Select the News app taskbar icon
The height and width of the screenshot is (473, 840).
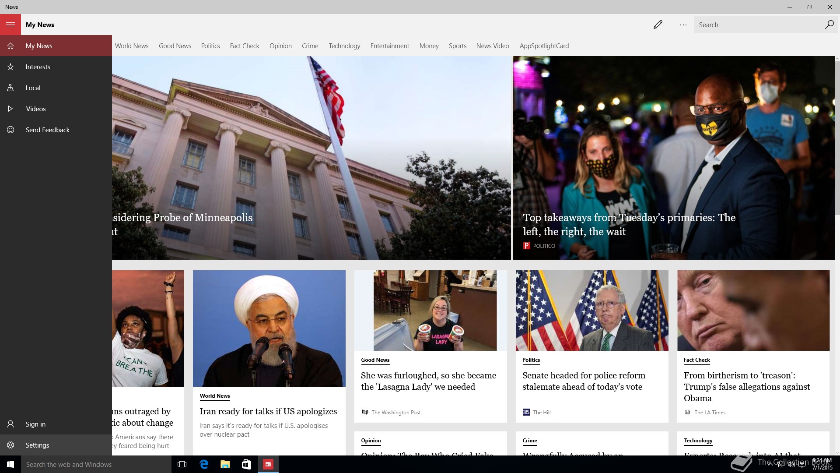(x=268, y=464)
